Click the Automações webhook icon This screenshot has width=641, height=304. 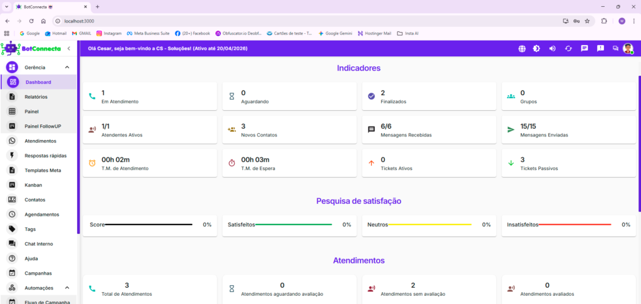tap(13, 288)
